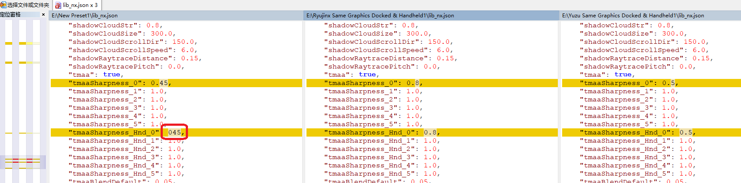
Task: Click shadowCloudScrollSpeed line in Yuzu pane
Action: (644, 50)
